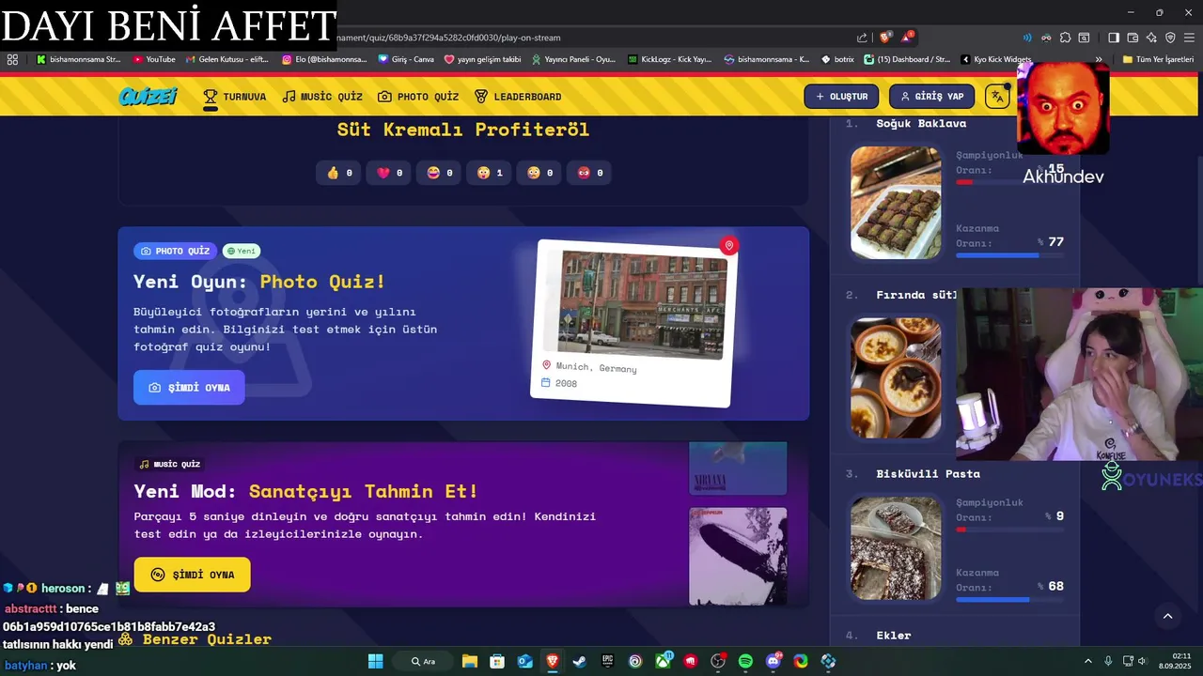Click Bisküvili Pasta win-rate bar
This screenshot has width=1203, height=676.
(1010, 599)
